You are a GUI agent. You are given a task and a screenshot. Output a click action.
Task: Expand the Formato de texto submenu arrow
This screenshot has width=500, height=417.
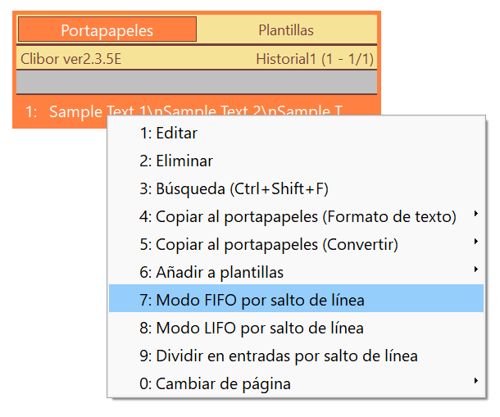click(475, 214)
